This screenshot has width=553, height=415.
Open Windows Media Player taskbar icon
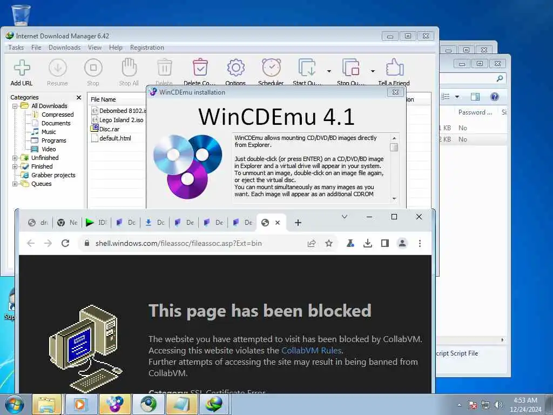tap(81, 404)
